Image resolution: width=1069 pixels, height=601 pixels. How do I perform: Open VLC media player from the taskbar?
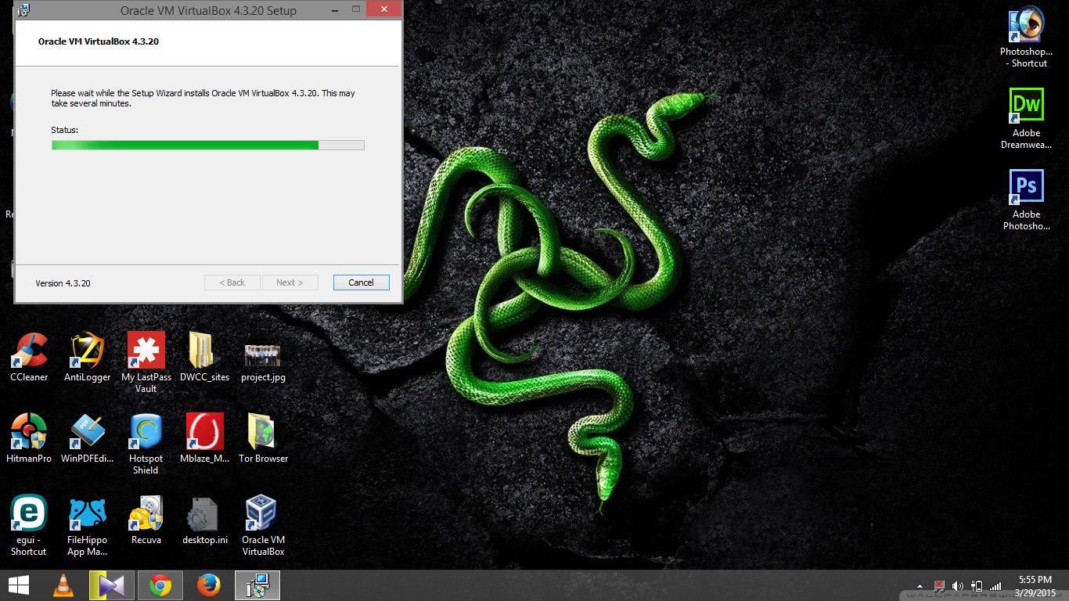click(x=63, y=585)
